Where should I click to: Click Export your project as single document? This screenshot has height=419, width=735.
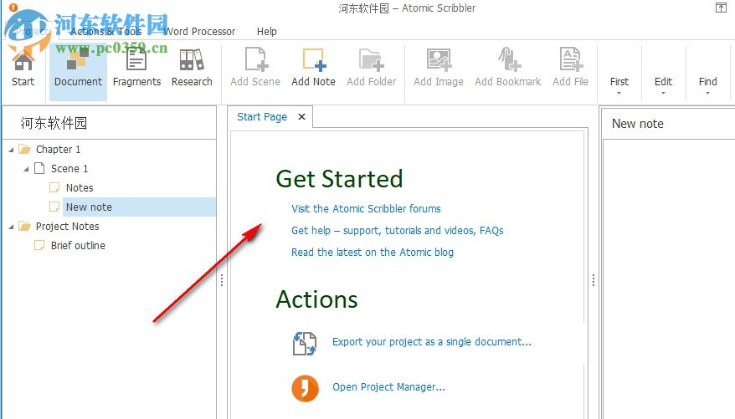(x=432, y=342)
